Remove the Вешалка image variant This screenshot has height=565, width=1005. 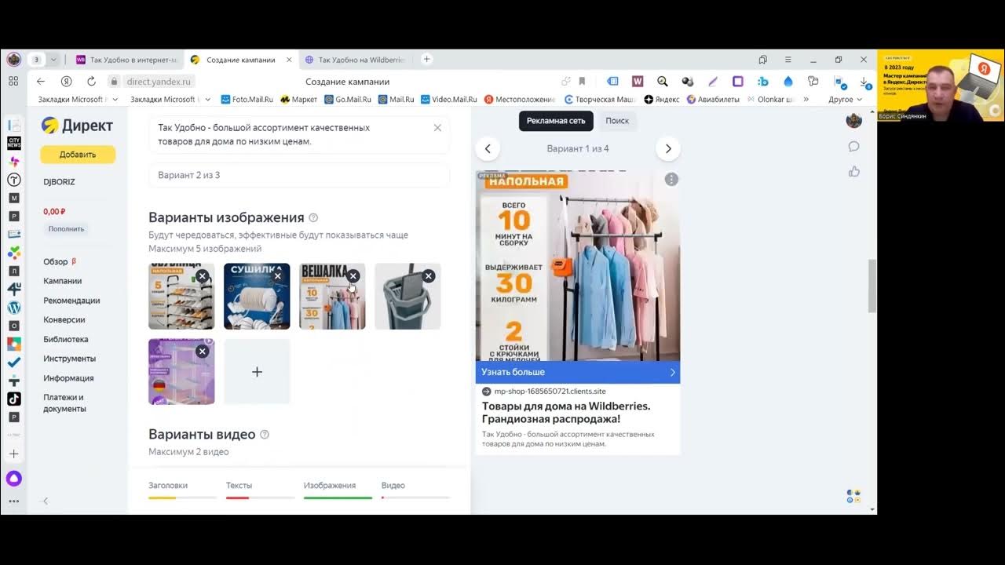click(353, 276)
